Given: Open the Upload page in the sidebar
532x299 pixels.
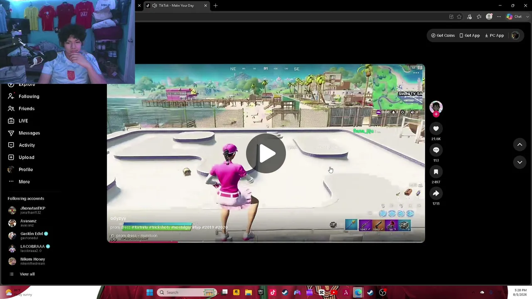Looking at the screenshot, I should (21, 157).
